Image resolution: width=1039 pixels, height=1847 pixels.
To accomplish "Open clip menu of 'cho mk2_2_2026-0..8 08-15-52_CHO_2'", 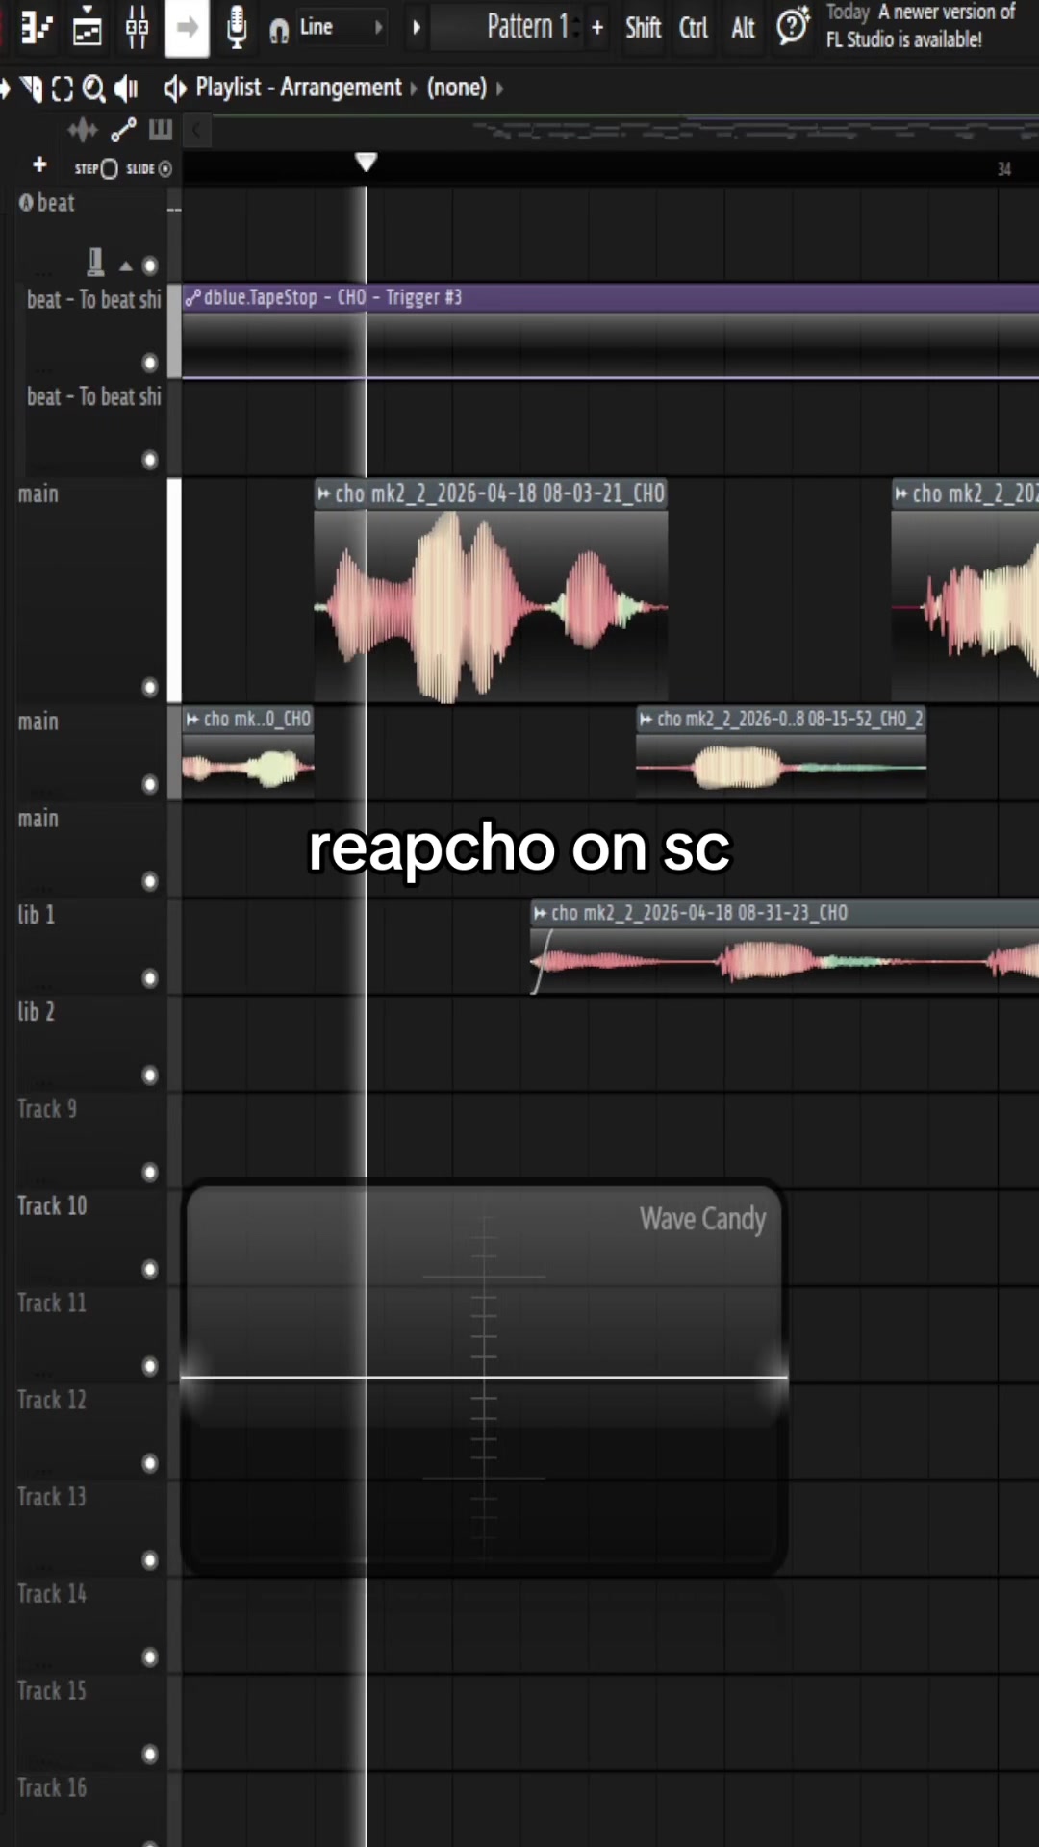I will click(x=646, y=720).
